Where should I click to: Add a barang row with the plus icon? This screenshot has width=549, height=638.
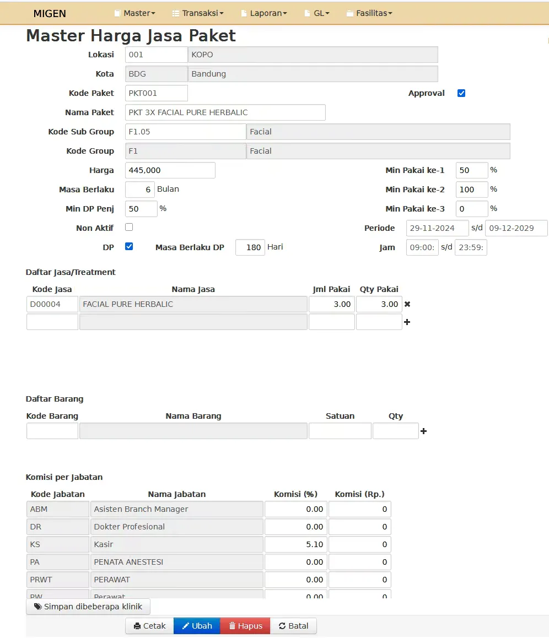[x=424, y=431]
